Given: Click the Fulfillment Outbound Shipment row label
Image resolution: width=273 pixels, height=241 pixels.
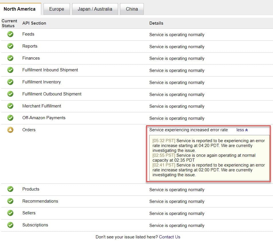Looking at the screenshot, I should pos(52,94).
